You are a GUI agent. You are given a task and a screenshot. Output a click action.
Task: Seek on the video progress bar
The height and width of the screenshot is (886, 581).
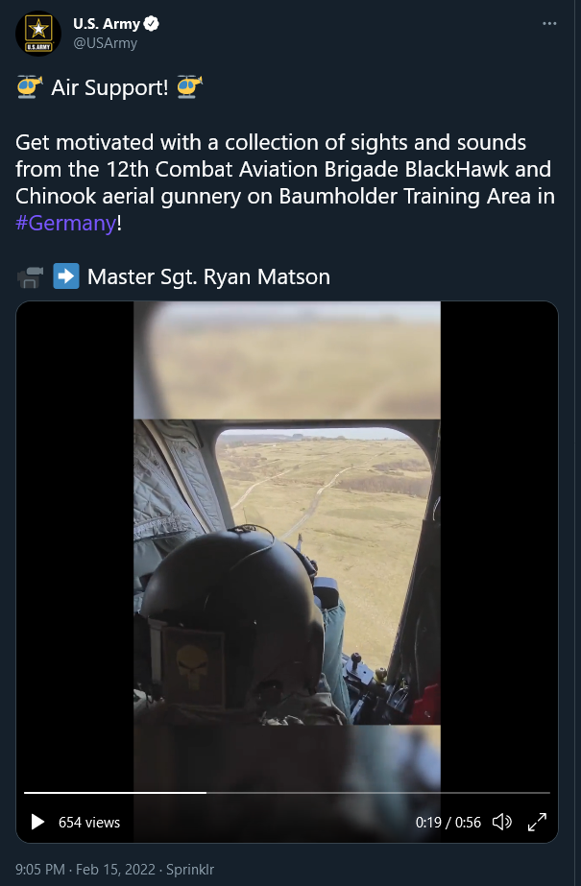point(286,793)
